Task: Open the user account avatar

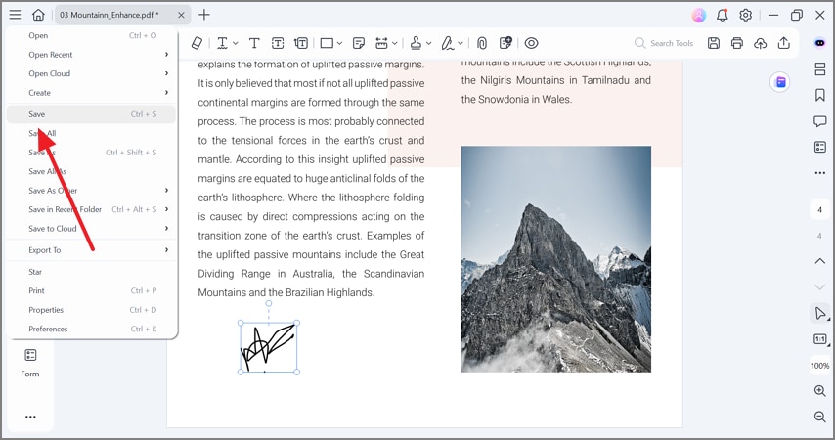Action: coord(699,15)
